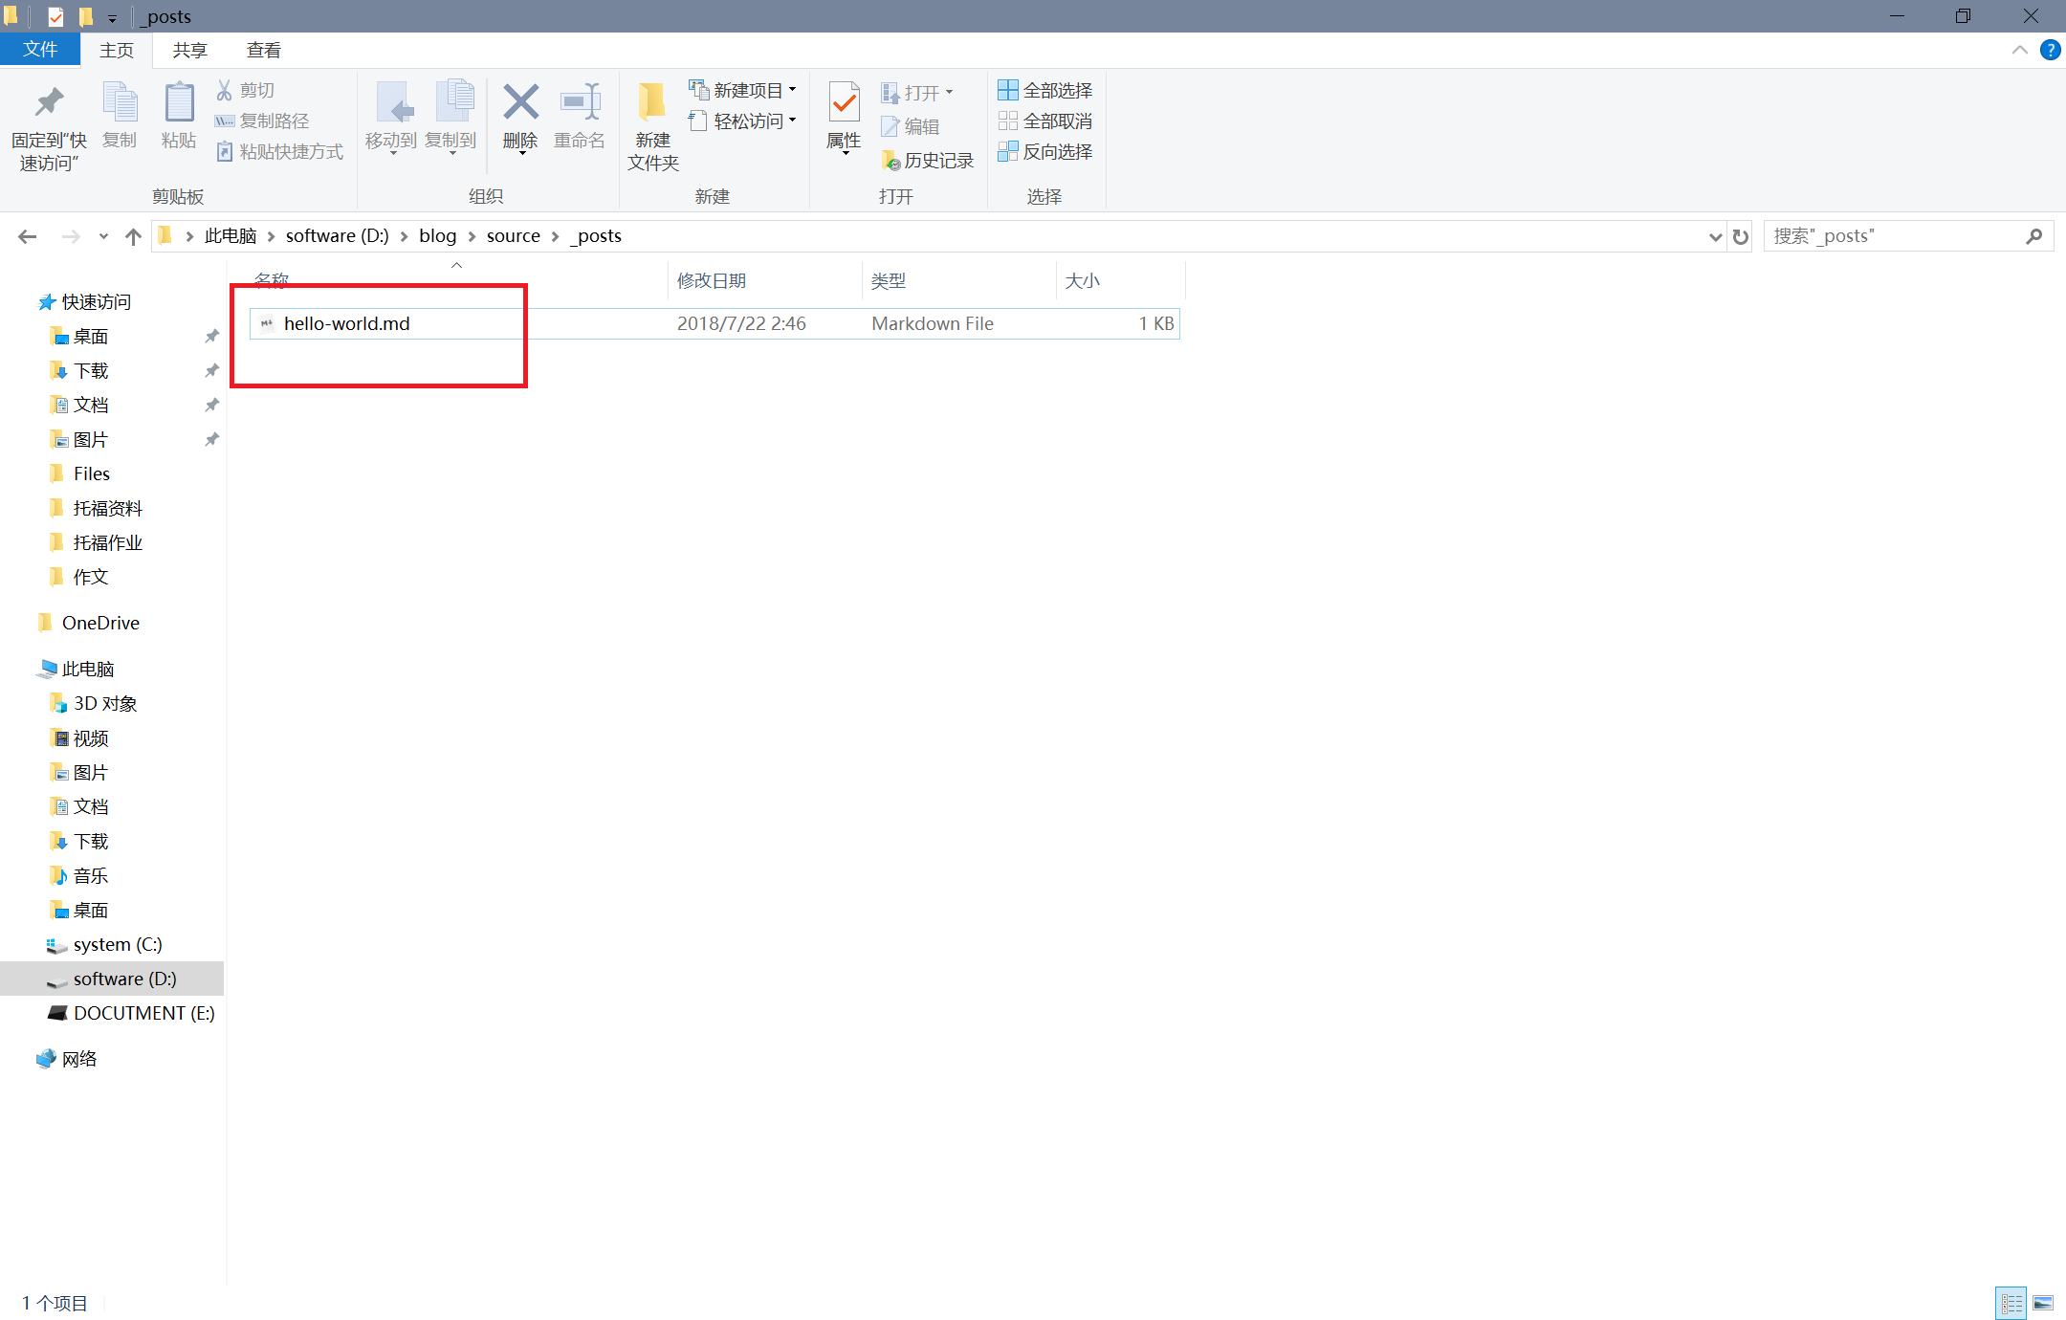Click the Pin to Quick Access icon
2066x1320 pixels.
point(48,103)
